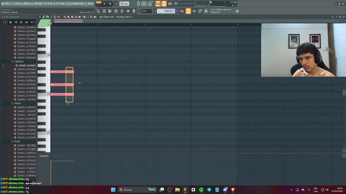Click the piano roll vertical scrollbar handle
The height and width of the screenshot is (194, 346).
coord(344,92)
